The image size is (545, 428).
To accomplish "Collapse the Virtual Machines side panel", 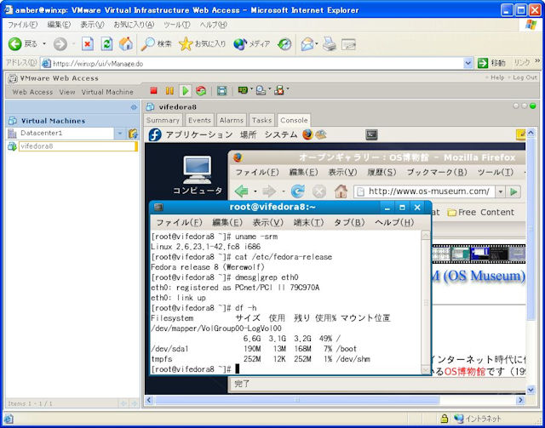I will (134, 107).
